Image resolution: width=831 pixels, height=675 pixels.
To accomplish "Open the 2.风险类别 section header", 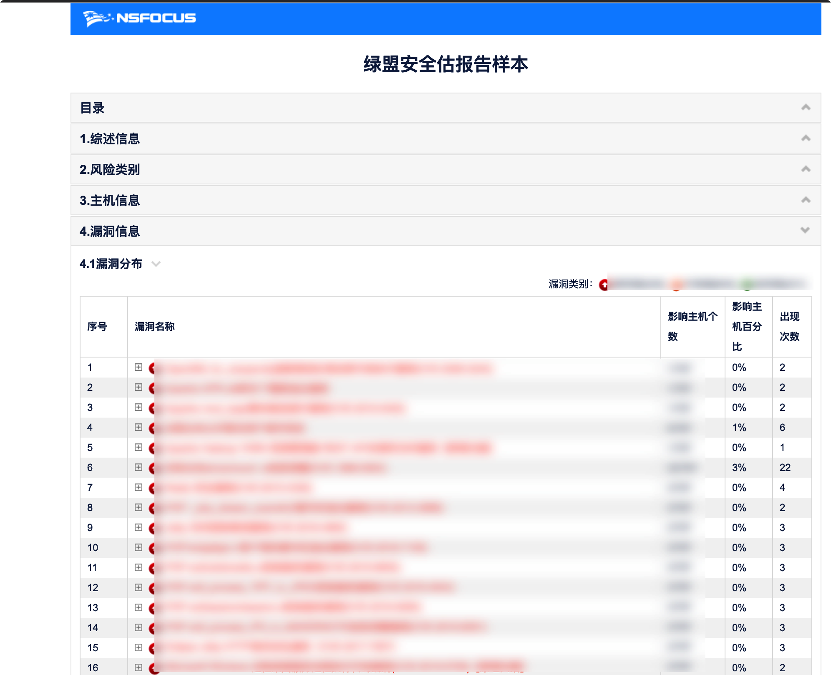I will click(110, 169).
